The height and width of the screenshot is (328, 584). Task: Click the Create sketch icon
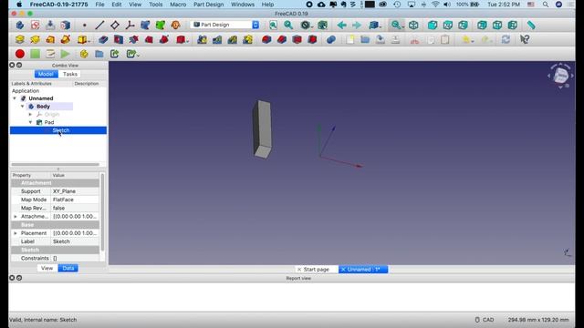tap(36, 26)
